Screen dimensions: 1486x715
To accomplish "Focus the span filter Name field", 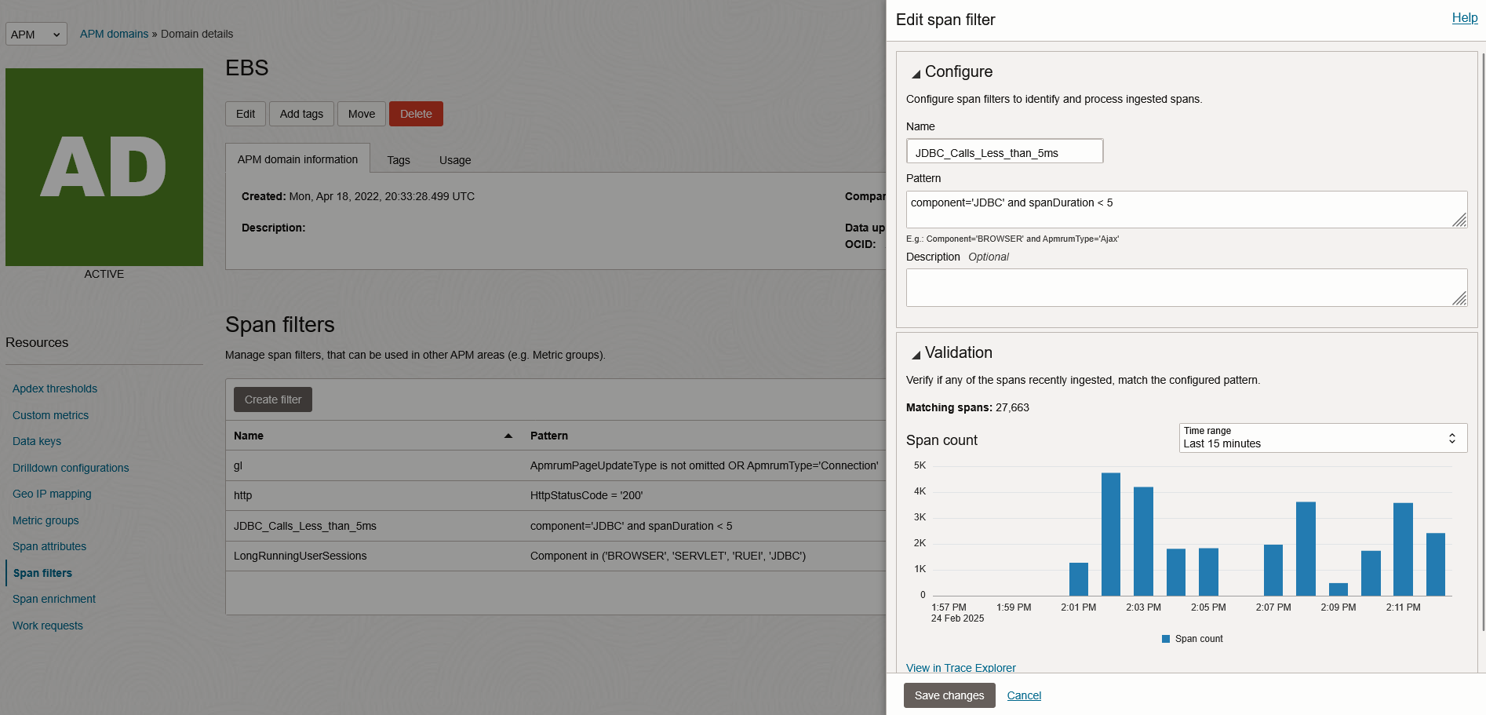I will click(x=1004, y=151).
